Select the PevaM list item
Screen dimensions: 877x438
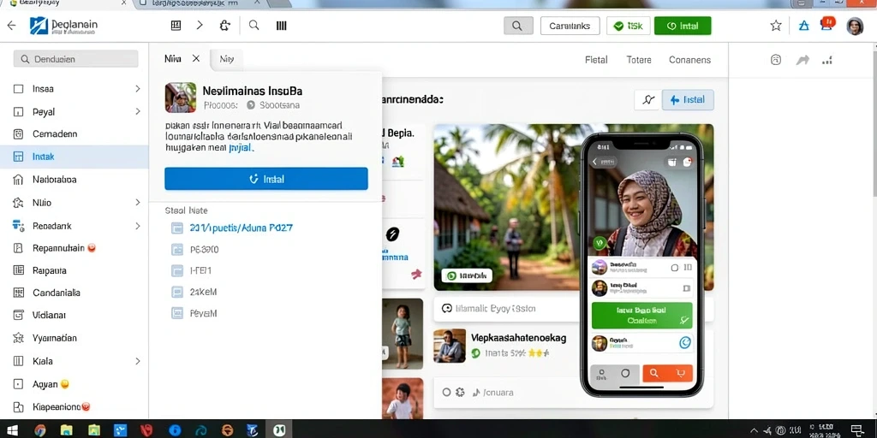[x=203, y=313]
